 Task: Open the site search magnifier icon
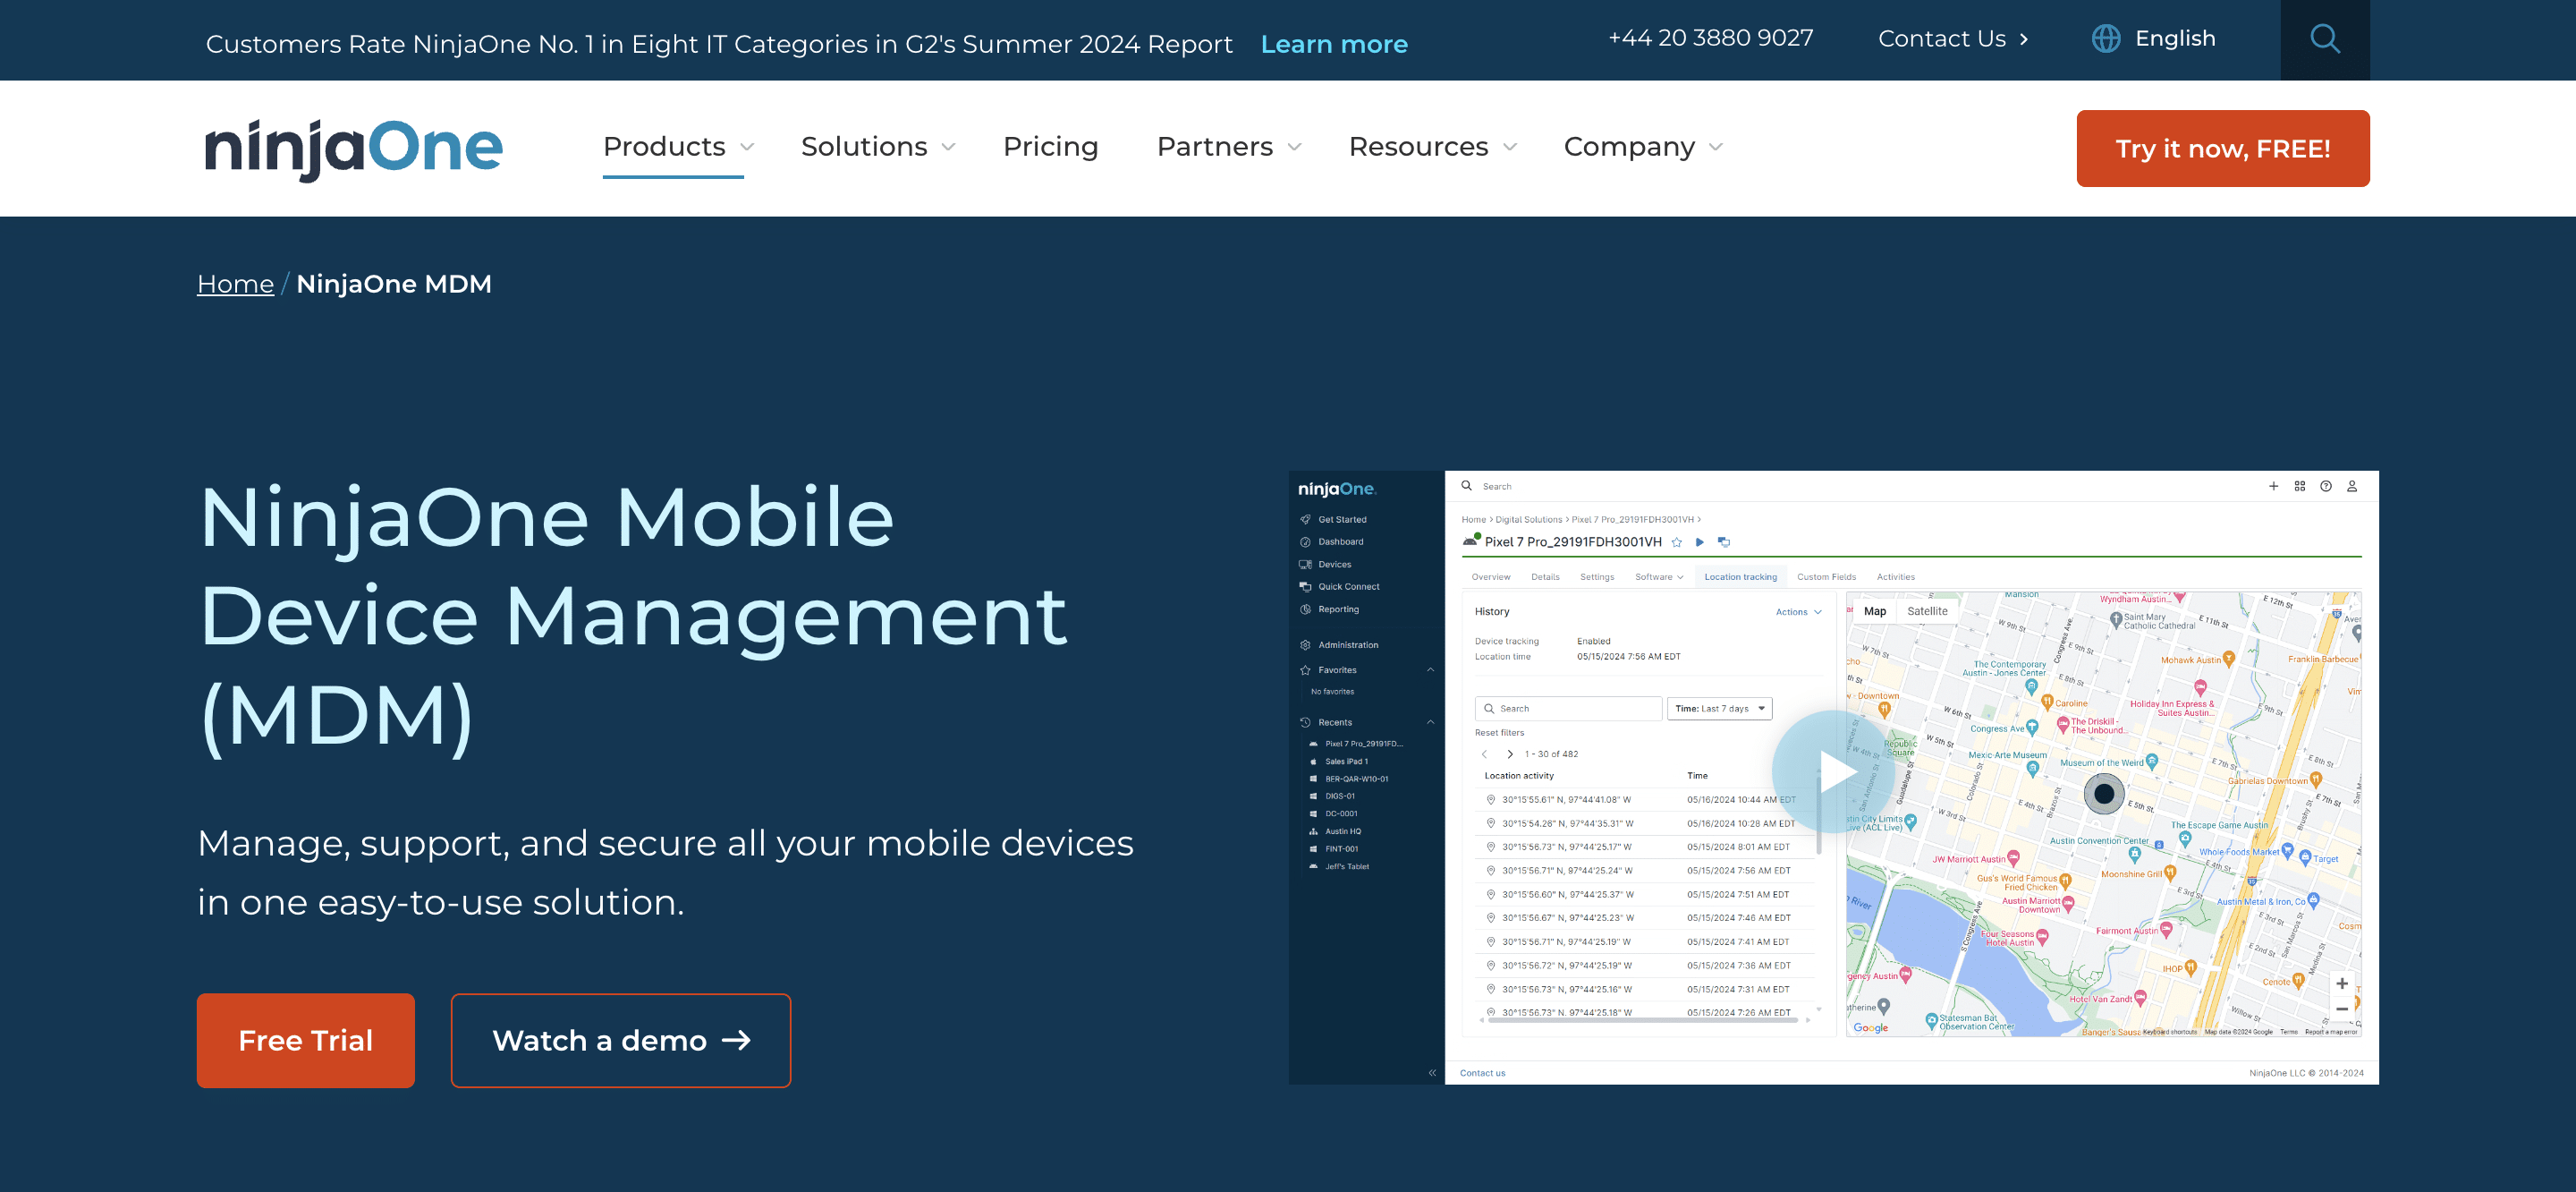[2324, 39]
